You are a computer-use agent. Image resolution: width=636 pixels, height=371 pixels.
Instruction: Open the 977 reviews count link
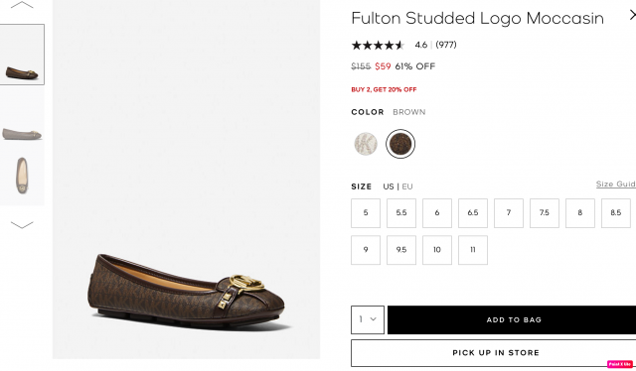446,45
